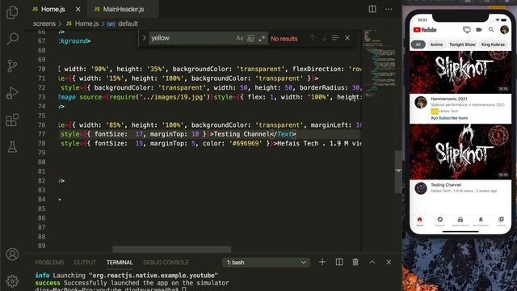
Task: Tap the Explore tab in simulator
Action: click(x=439, y=221)
